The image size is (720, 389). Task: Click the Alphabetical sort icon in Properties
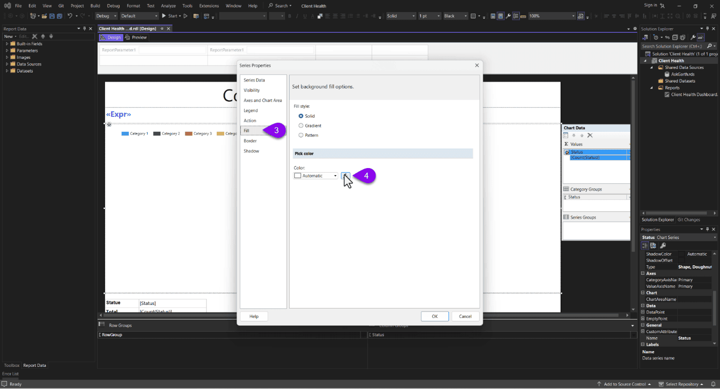tap(653, 246)
